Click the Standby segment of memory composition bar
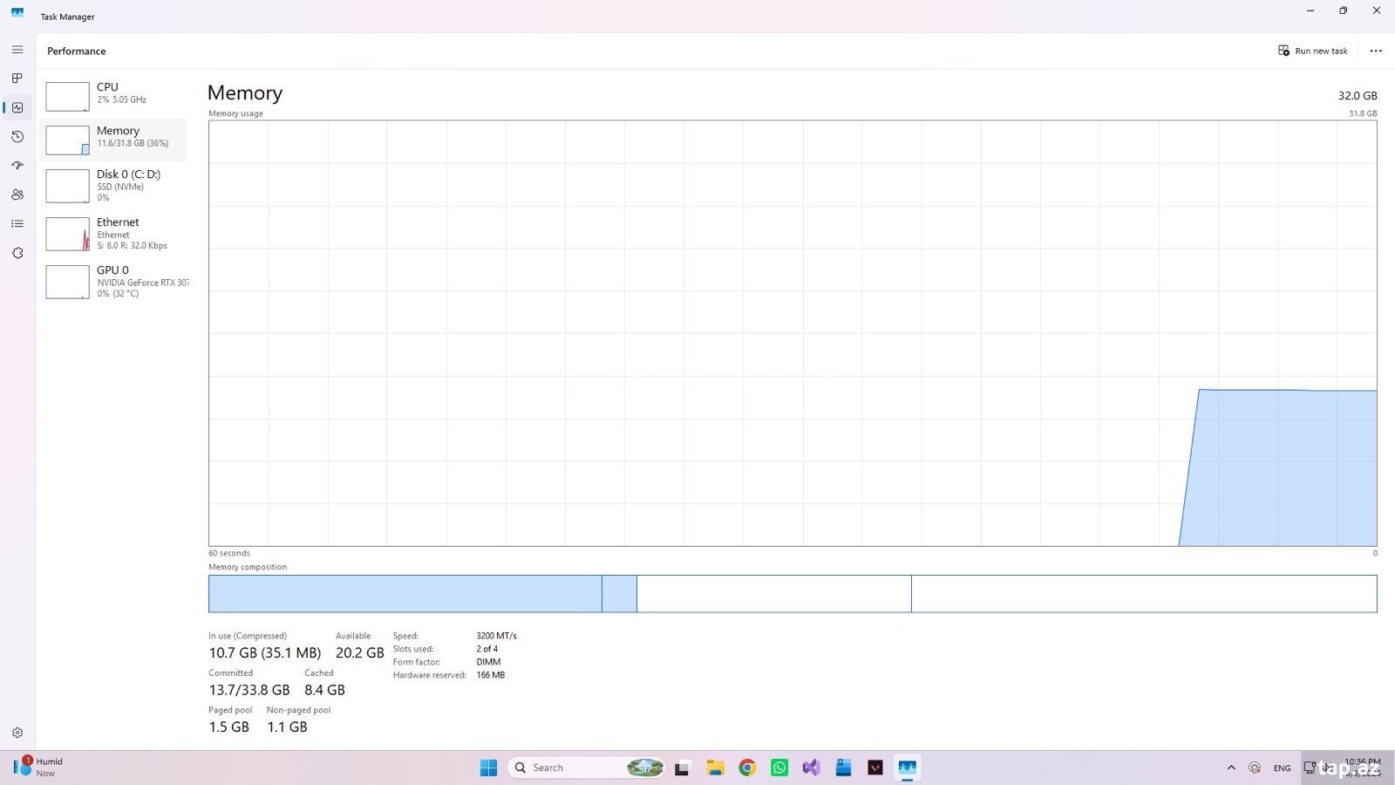 click(773, 593)
